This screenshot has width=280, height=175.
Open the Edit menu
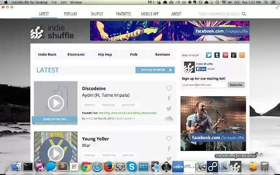(63, 2)
